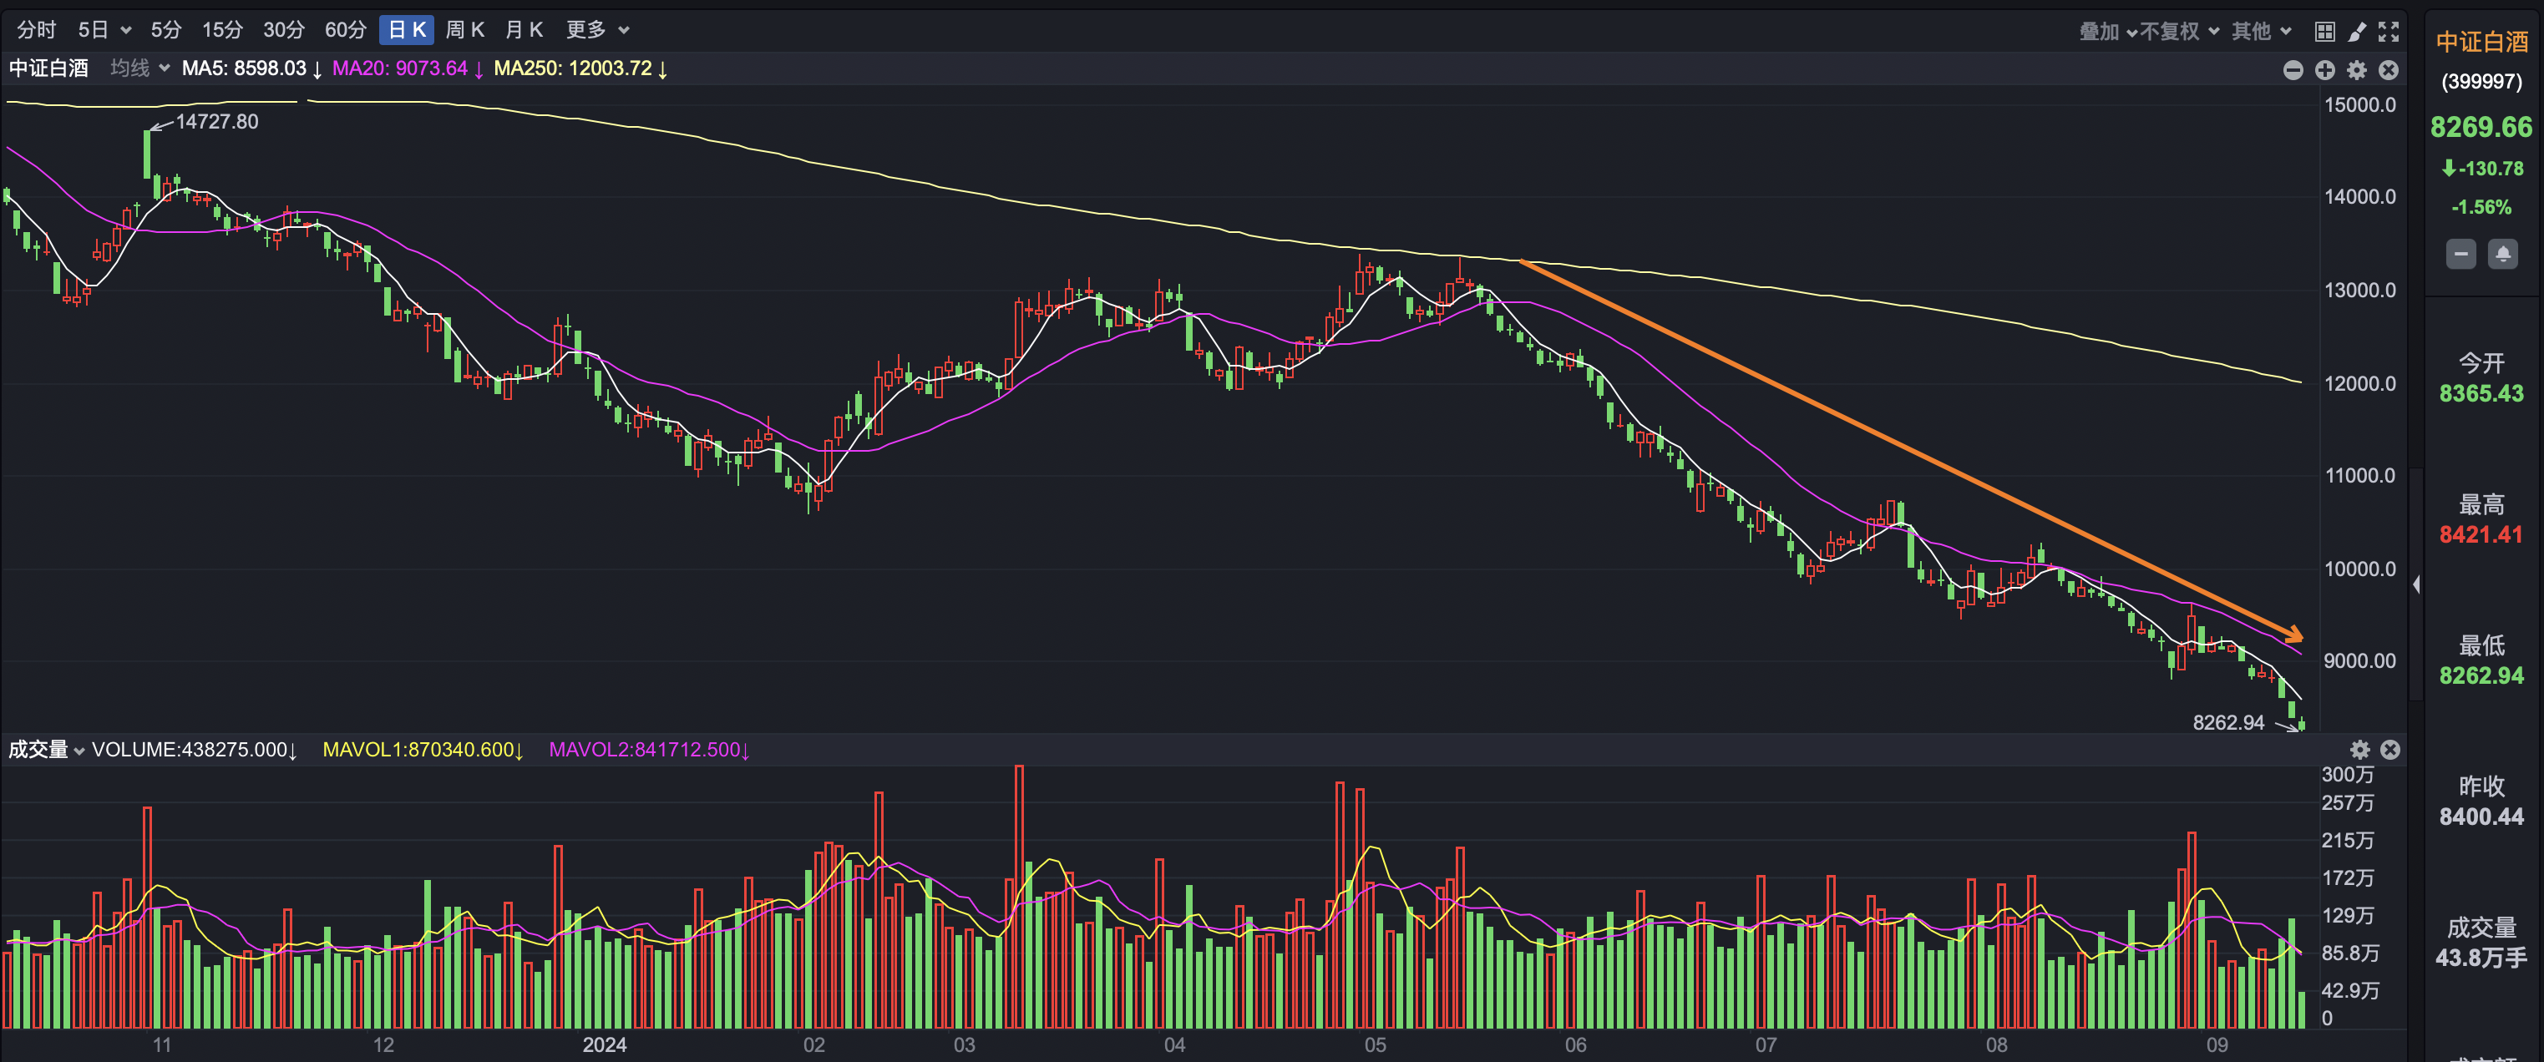This screenshot has width=2544, height=1062.
Task: Switch to 60分 minute chart
Action: click(x=346, y=29)
